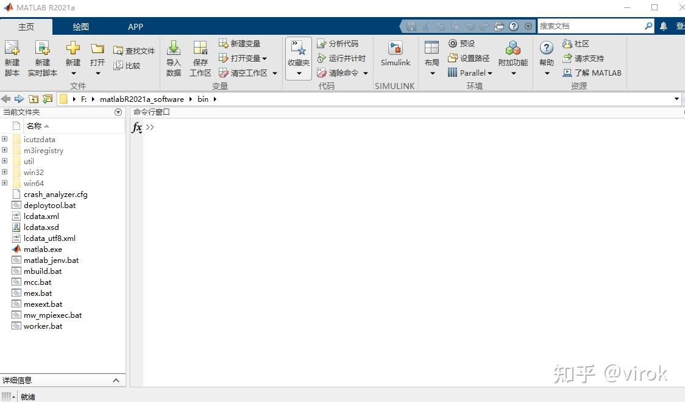The width and height of the screenshot is (685, 402).
Task: Expand the win64 folder in current folder panel
Action: (x=5, y=183)
